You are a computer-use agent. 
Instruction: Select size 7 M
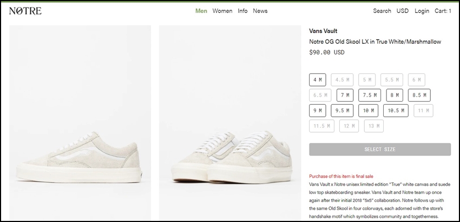[x=345, y=95]
